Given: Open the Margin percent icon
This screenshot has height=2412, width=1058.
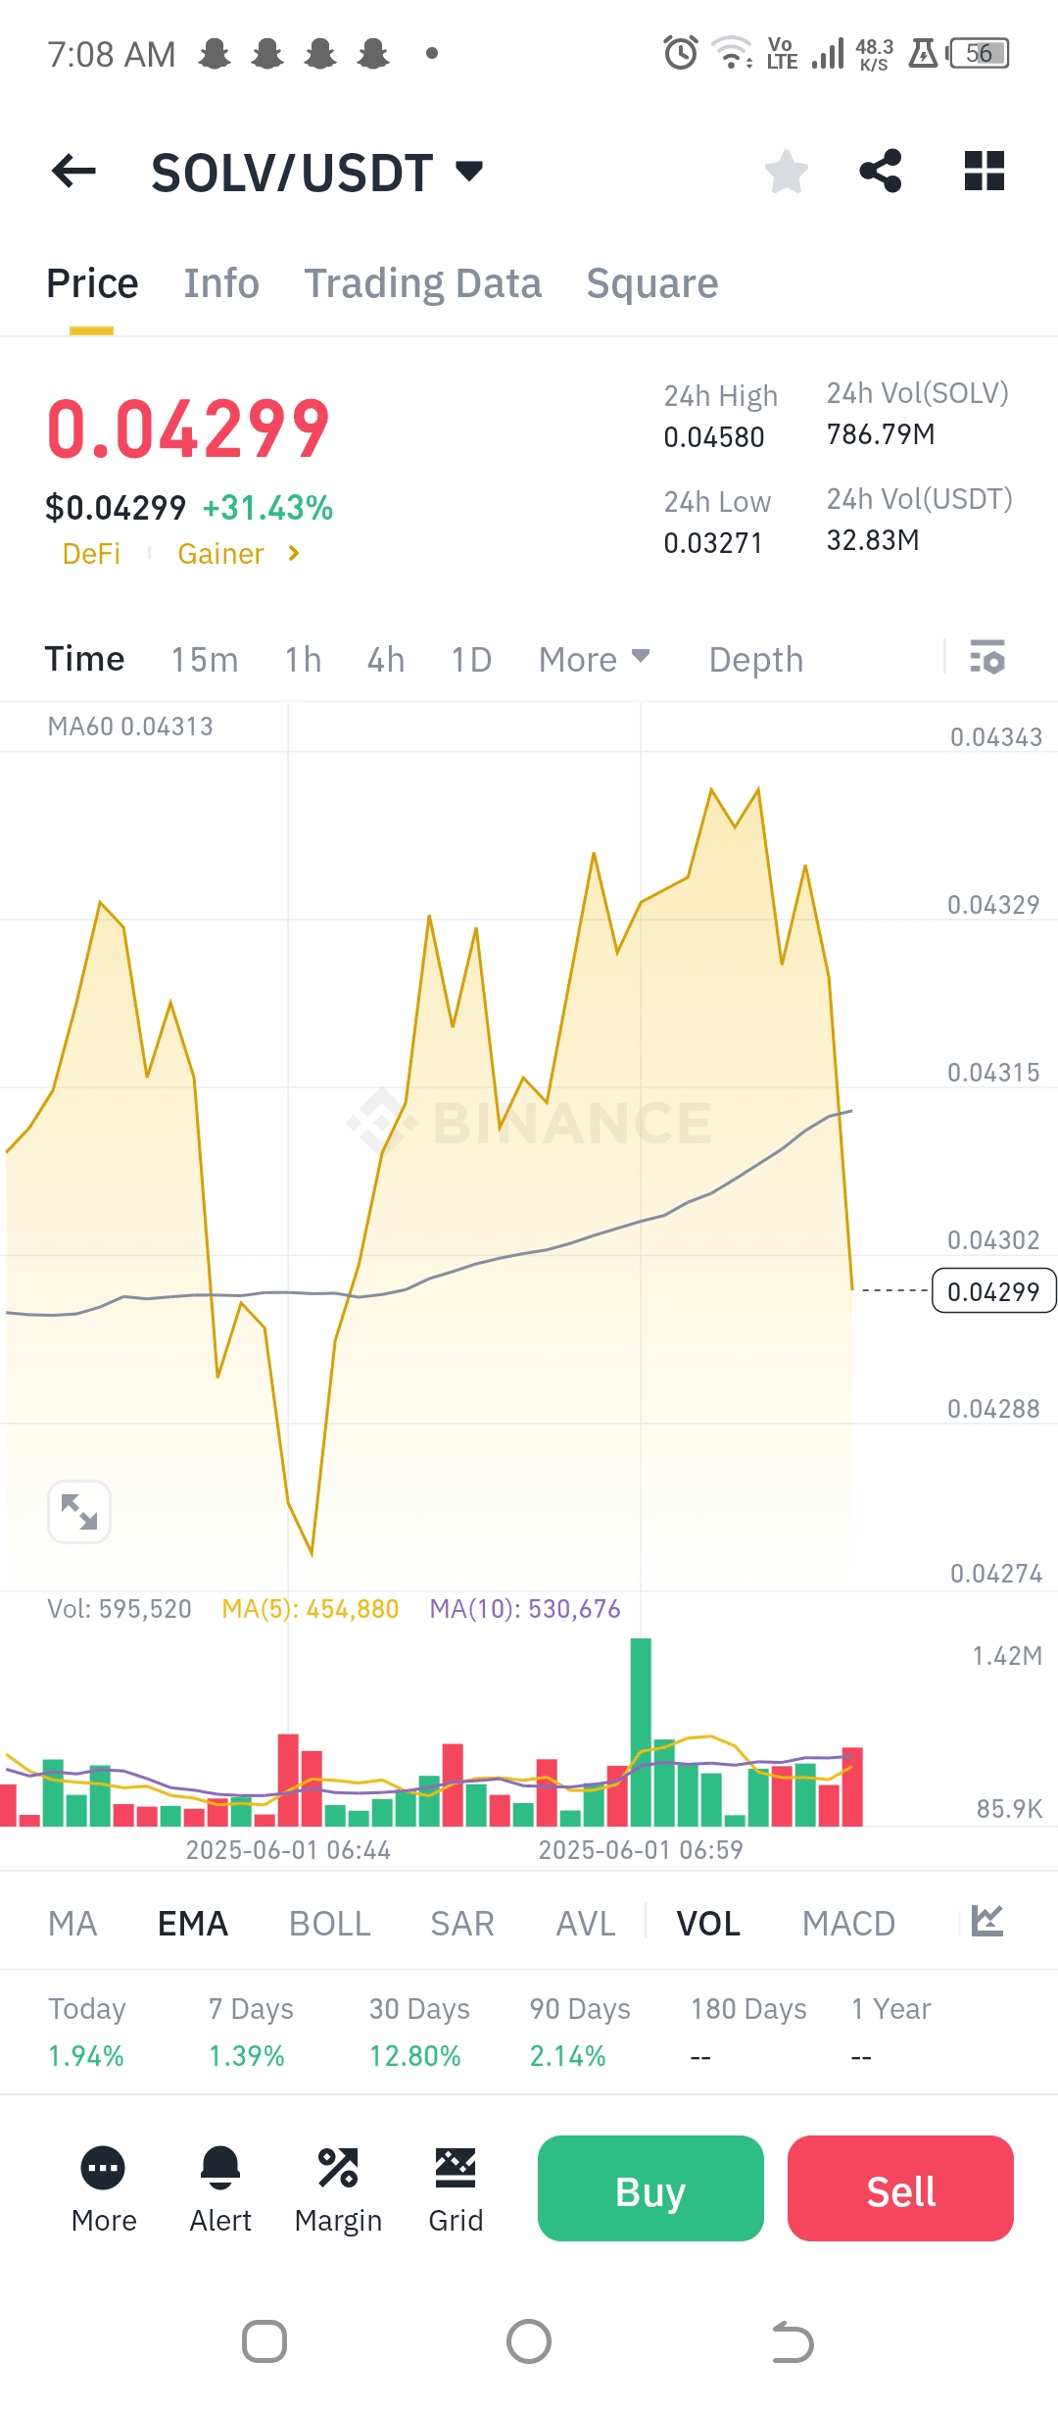Looking at the screenshot, I should pyautogui.click(x=338, y=2167).
